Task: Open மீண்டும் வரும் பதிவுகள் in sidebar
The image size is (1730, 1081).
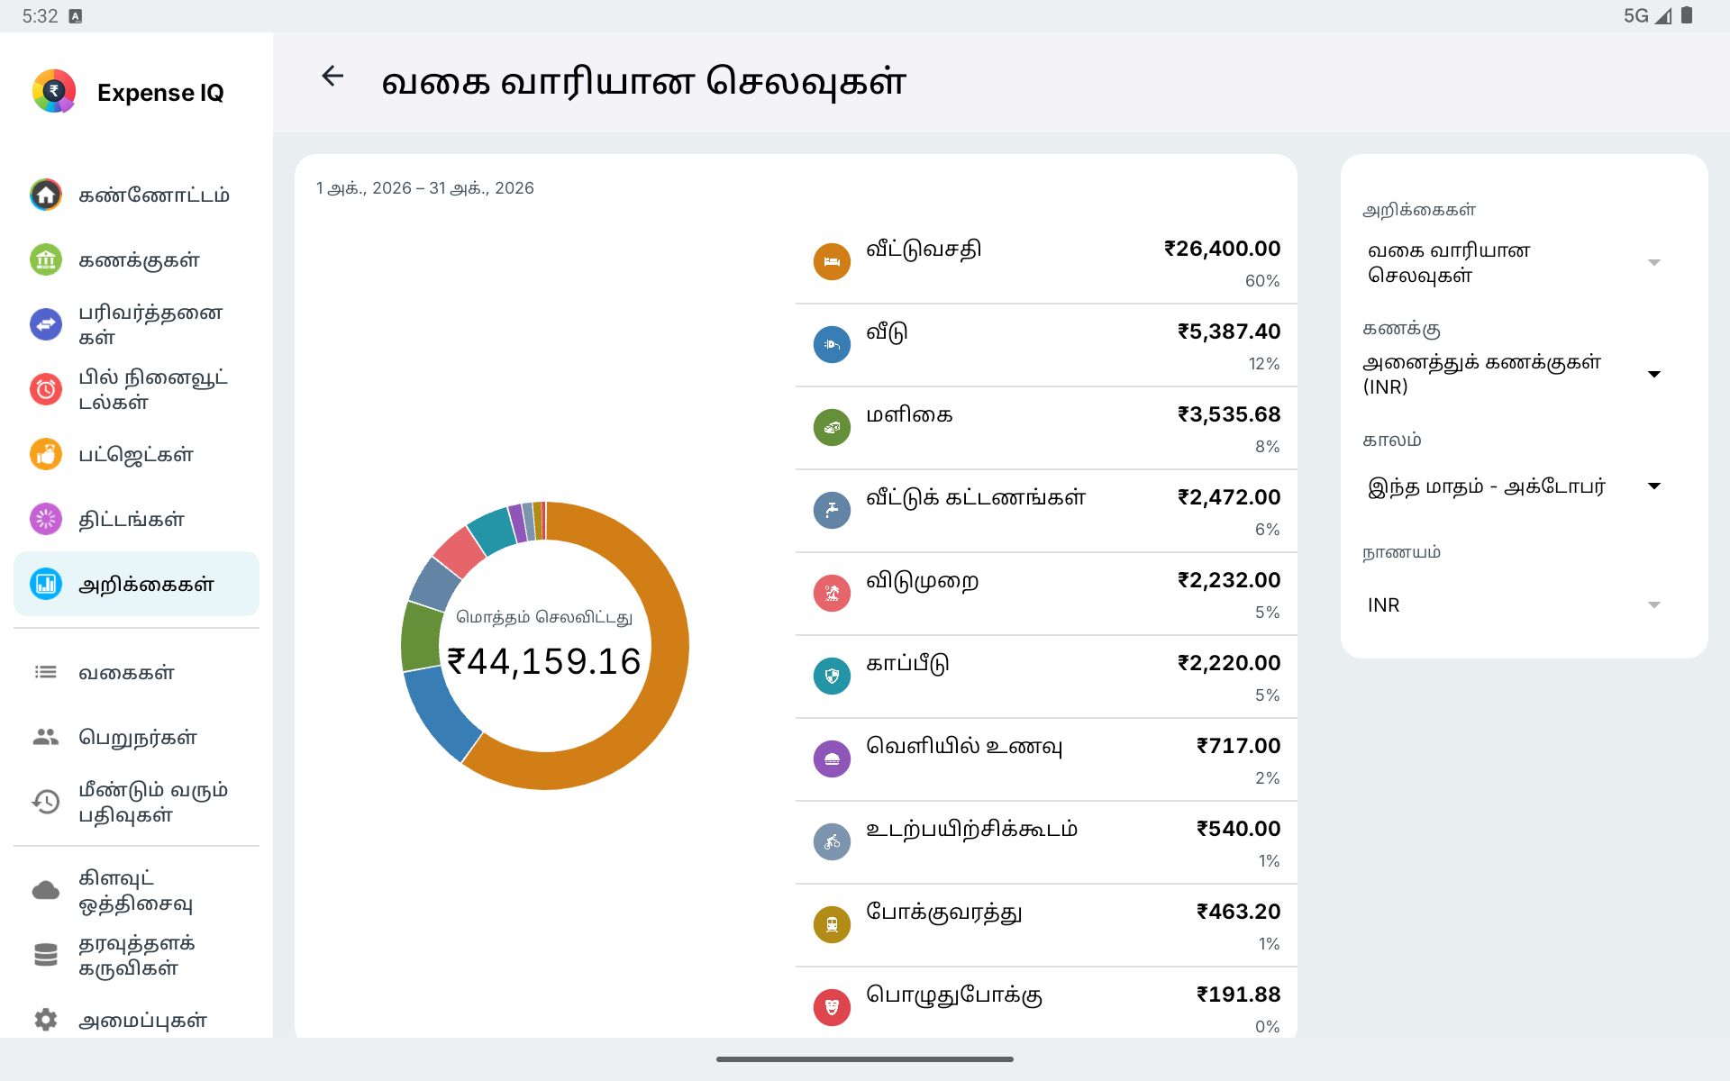Action: (x=136, y=802)
